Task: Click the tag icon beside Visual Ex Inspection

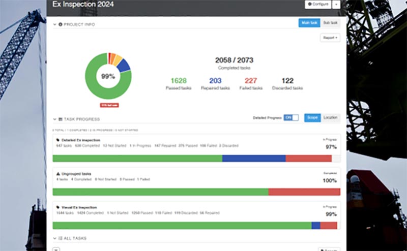Action: pos(57,207)
